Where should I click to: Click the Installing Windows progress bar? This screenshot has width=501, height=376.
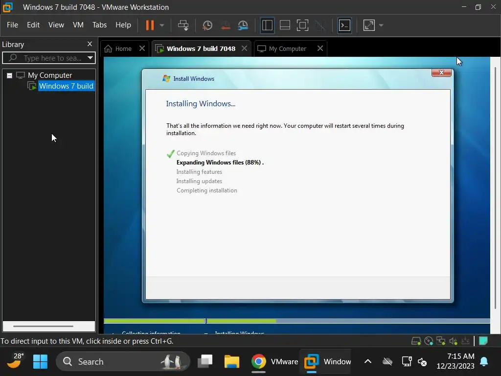(348, 321)
